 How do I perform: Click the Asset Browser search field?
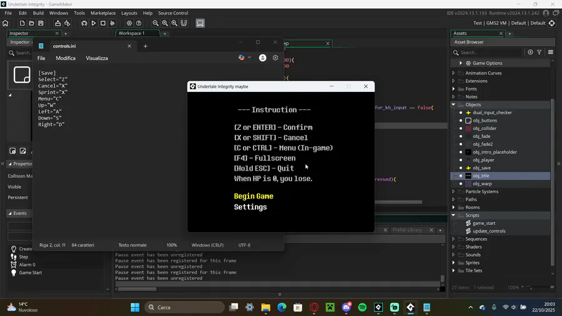click(486, 52)
